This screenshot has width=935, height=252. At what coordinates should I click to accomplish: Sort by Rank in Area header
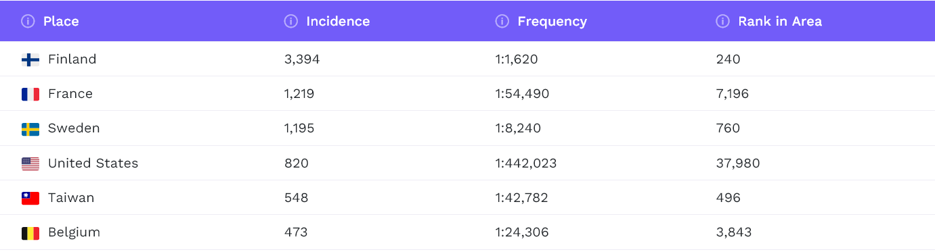[780, 21]
